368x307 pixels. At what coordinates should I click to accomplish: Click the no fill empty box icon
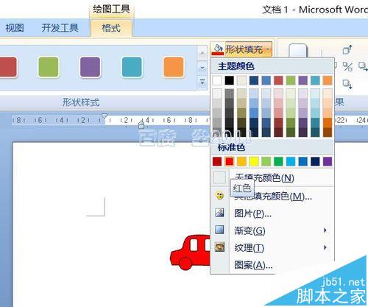[x=219, y=177]
